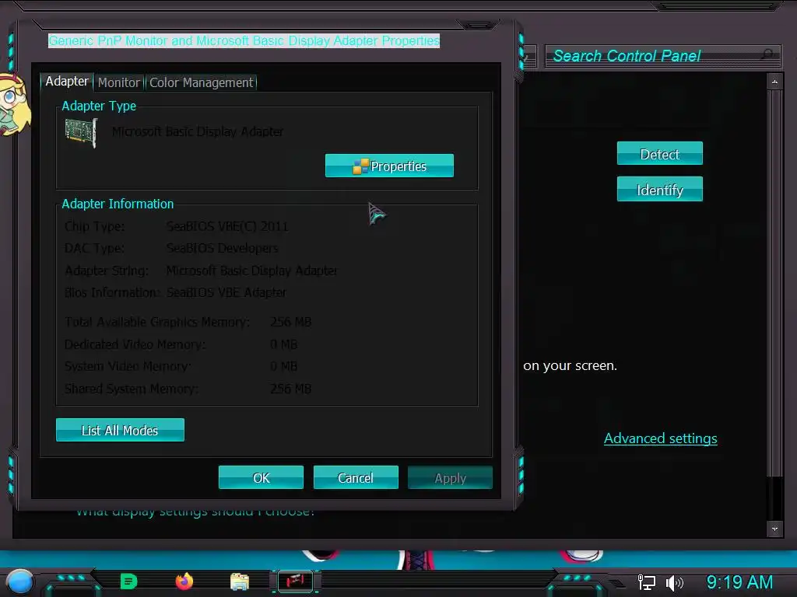Select the 'Microsoft Basic Display Adapter' type text
Image resolution: width=797 pixels, height=597 pixels.
click(x=197, y=131)
